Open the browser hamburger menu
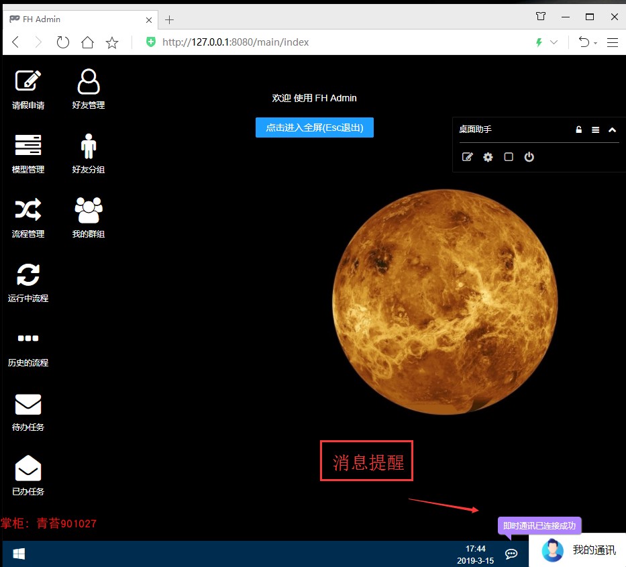Viewport: 626px width, 567px height. 613,42
